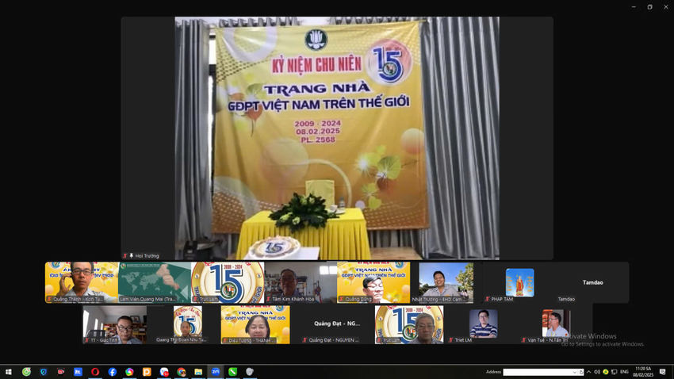Open network settings from system tray
The width and height of the screenshot is (674, 379).
click(615, 372)
